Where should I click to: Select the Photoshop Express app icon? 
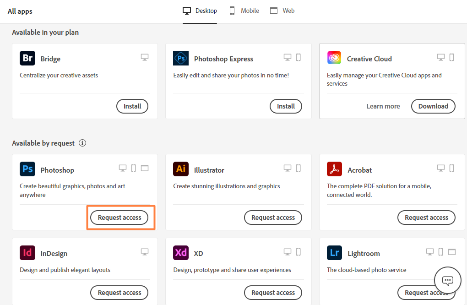(180, 58)
